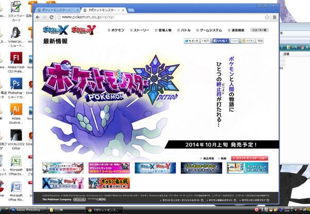Open the ストーリー navigation menu item
Image resolution: width=310 pixels, height=214 pixels.
139,30
